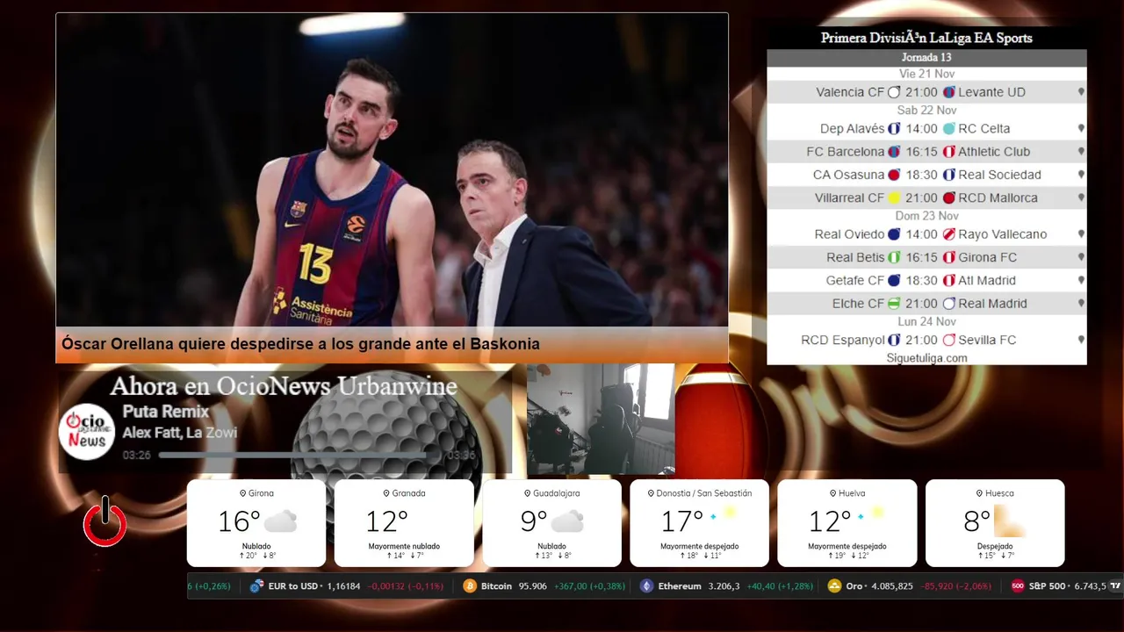The image size is (1124, 632).
Task: Click the Oro gold icon in ticker
Action: [834, 586]
